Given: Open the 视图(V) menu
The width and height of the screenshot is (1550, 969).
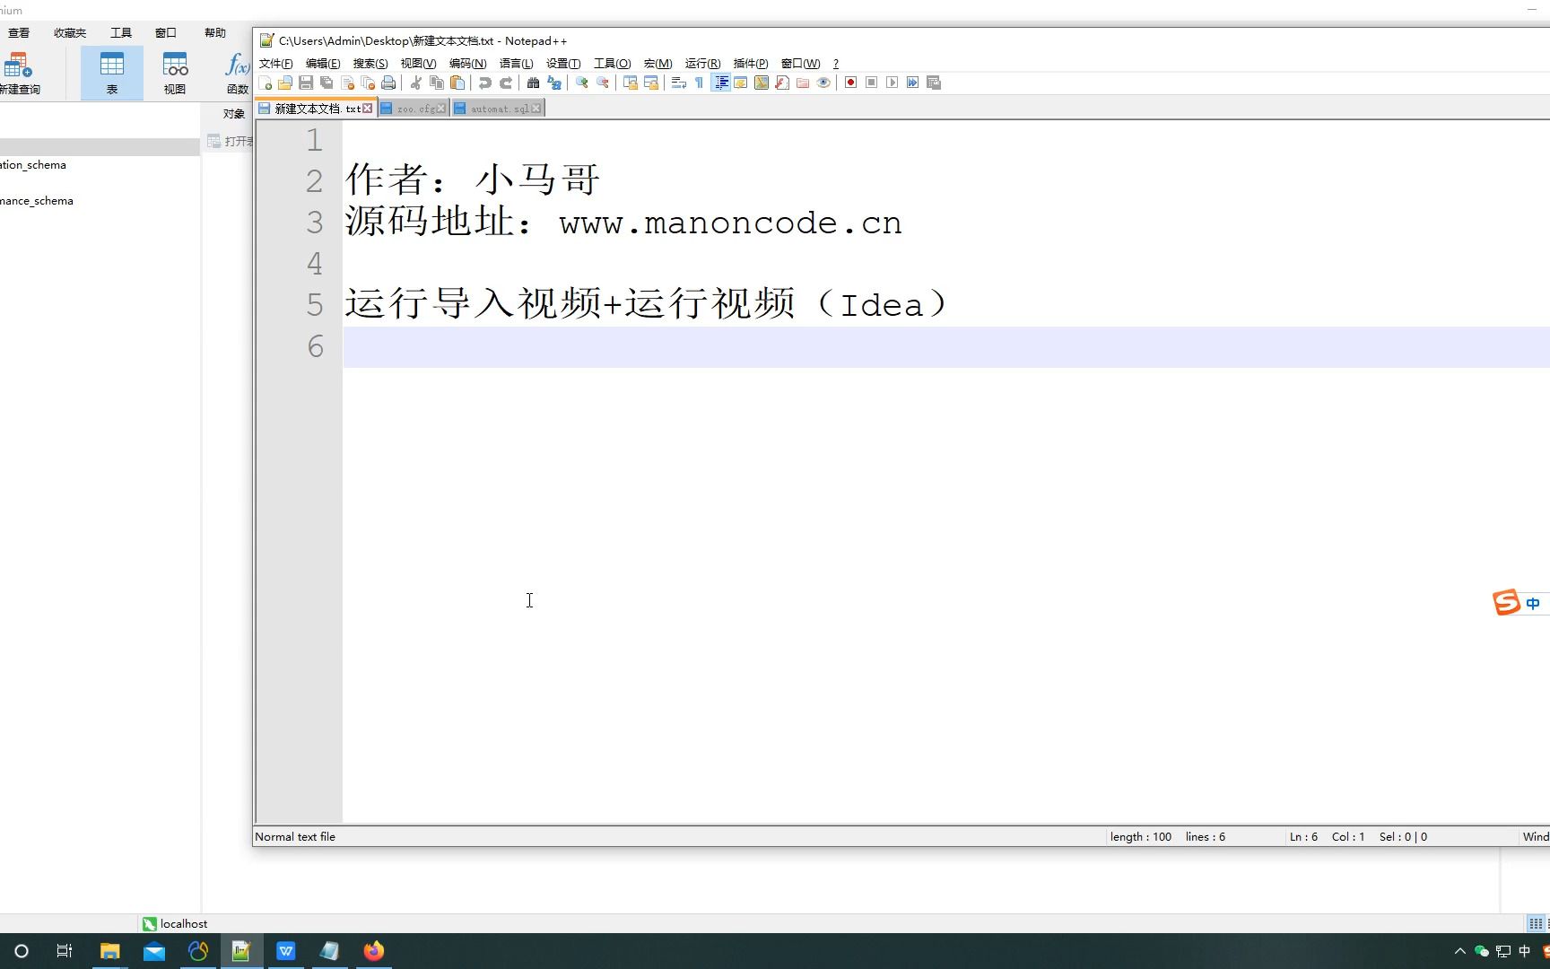Looking at the screenshot, I should click(x=418, y=64).
